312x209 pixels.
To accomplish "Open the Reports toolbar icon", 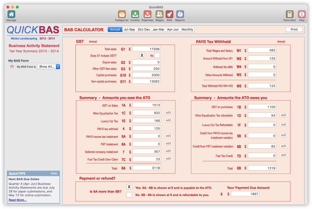I will pos(180,14).
